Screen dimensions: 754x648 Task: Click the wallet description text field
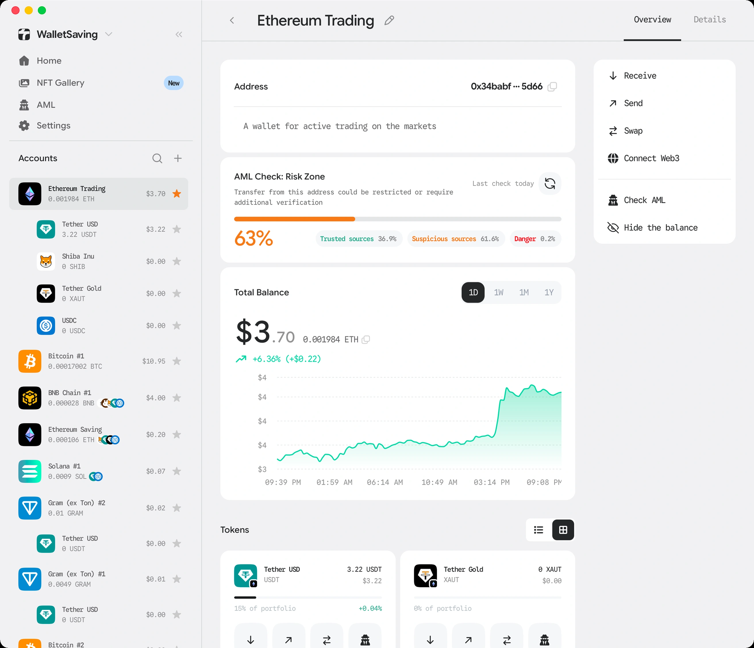tap(398, 126)
